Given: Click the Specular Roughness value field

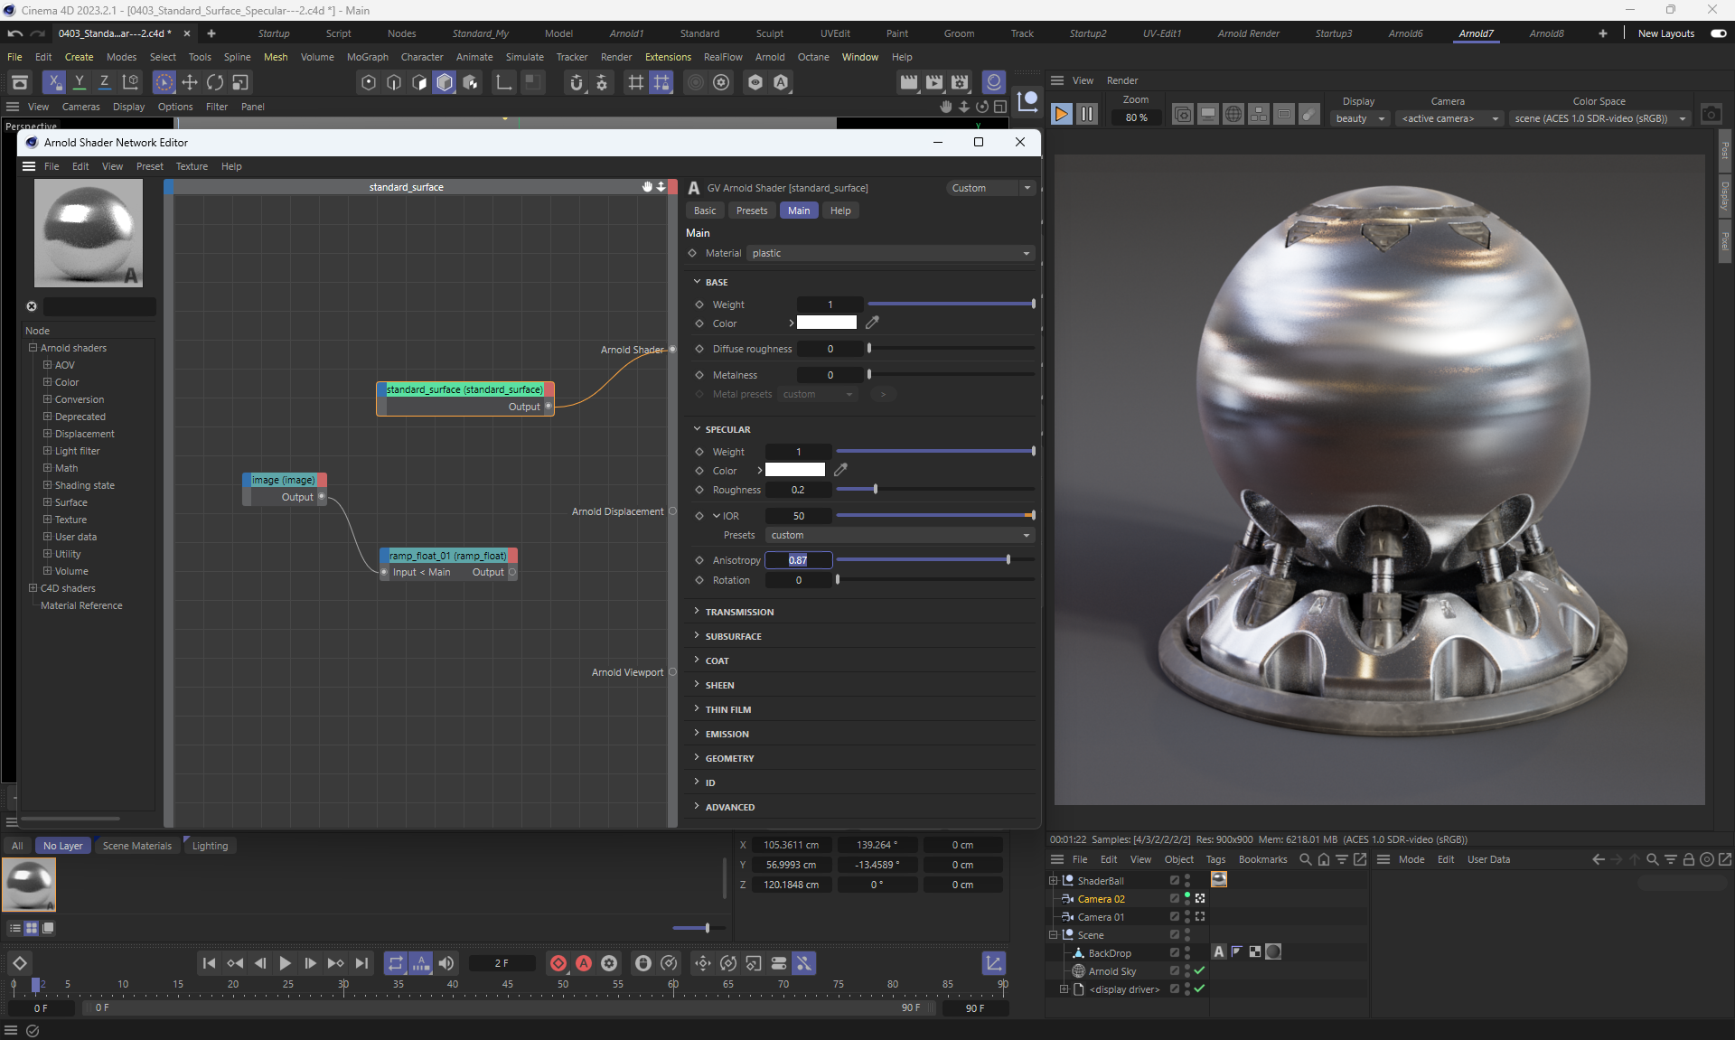Looking at the screenshot, I should coord(798,490).
